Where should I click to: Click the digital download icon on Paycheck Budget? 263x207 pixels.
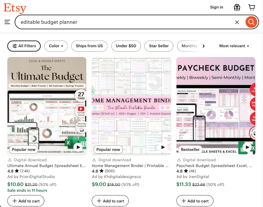(x=178, y=160)
